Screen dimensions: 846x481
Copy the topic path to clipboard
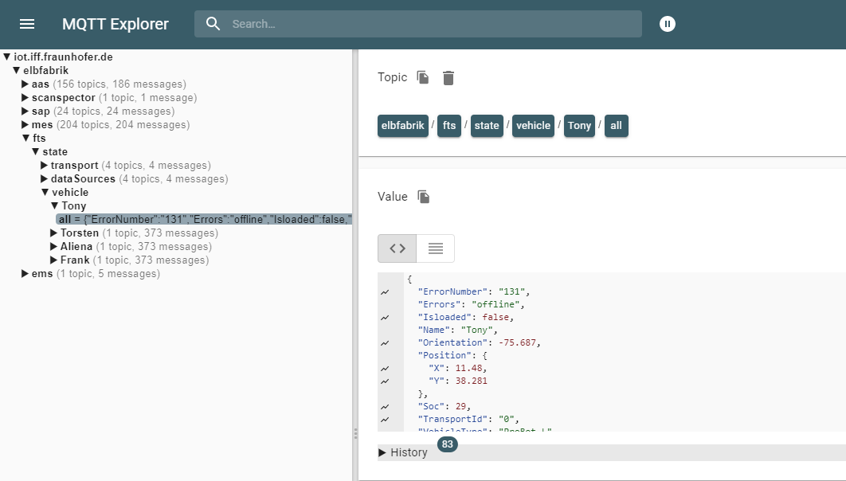423,77
